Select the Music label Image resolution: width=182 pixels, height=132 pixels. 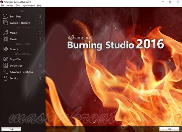(x=13, y=33)
